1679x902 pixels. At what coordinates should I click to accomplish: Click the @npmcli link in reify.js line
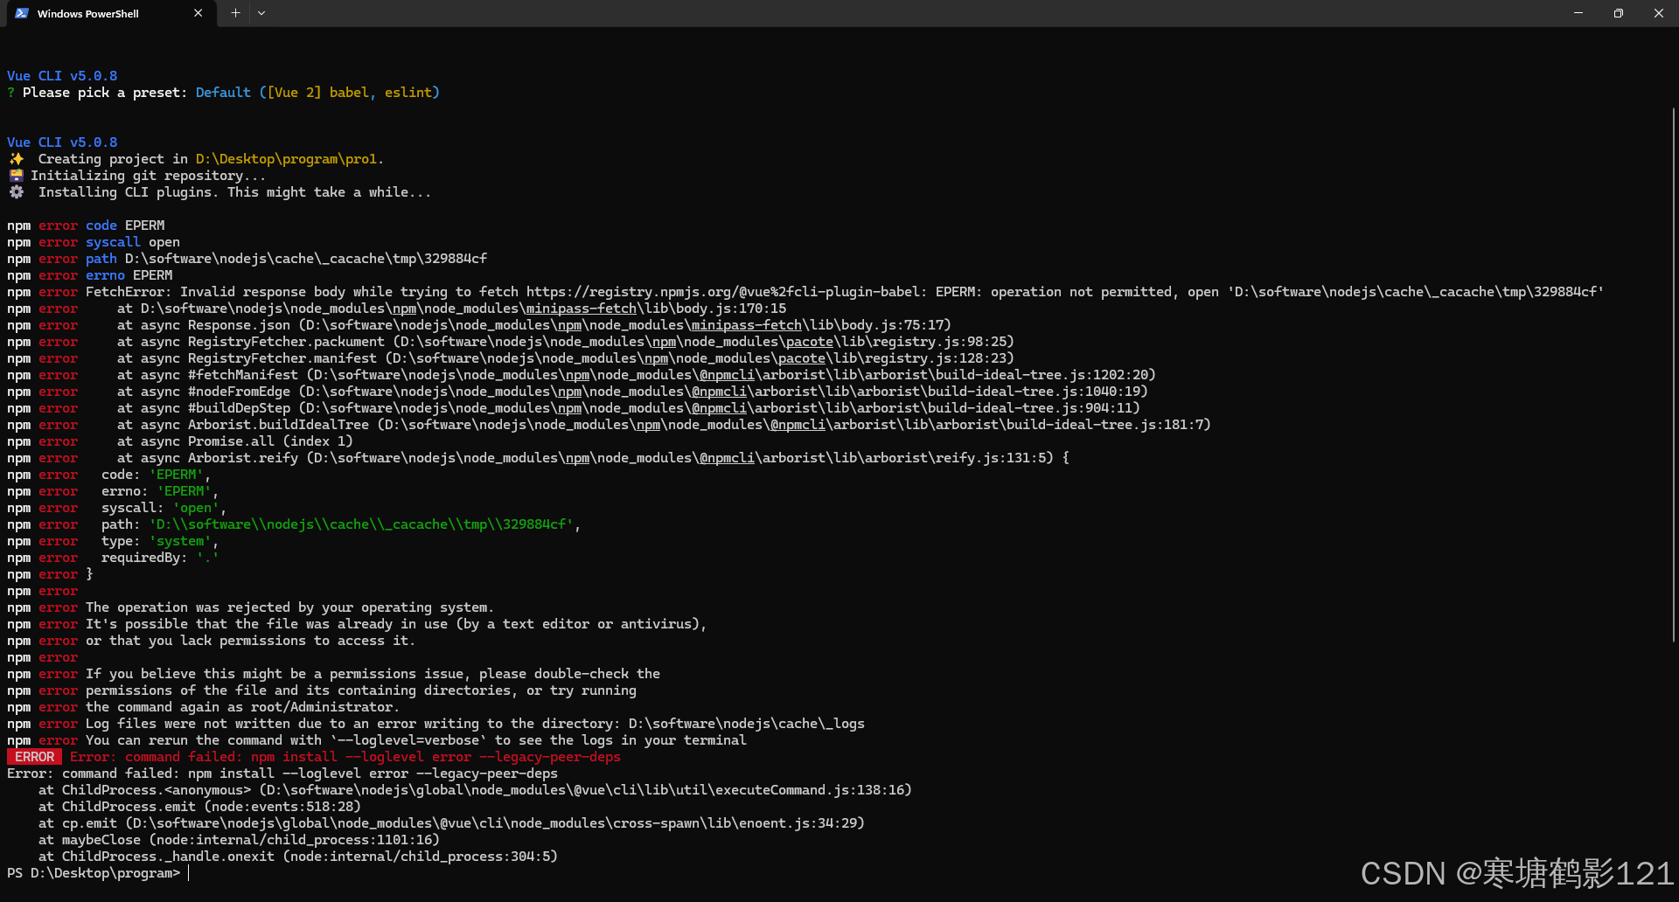726,457
